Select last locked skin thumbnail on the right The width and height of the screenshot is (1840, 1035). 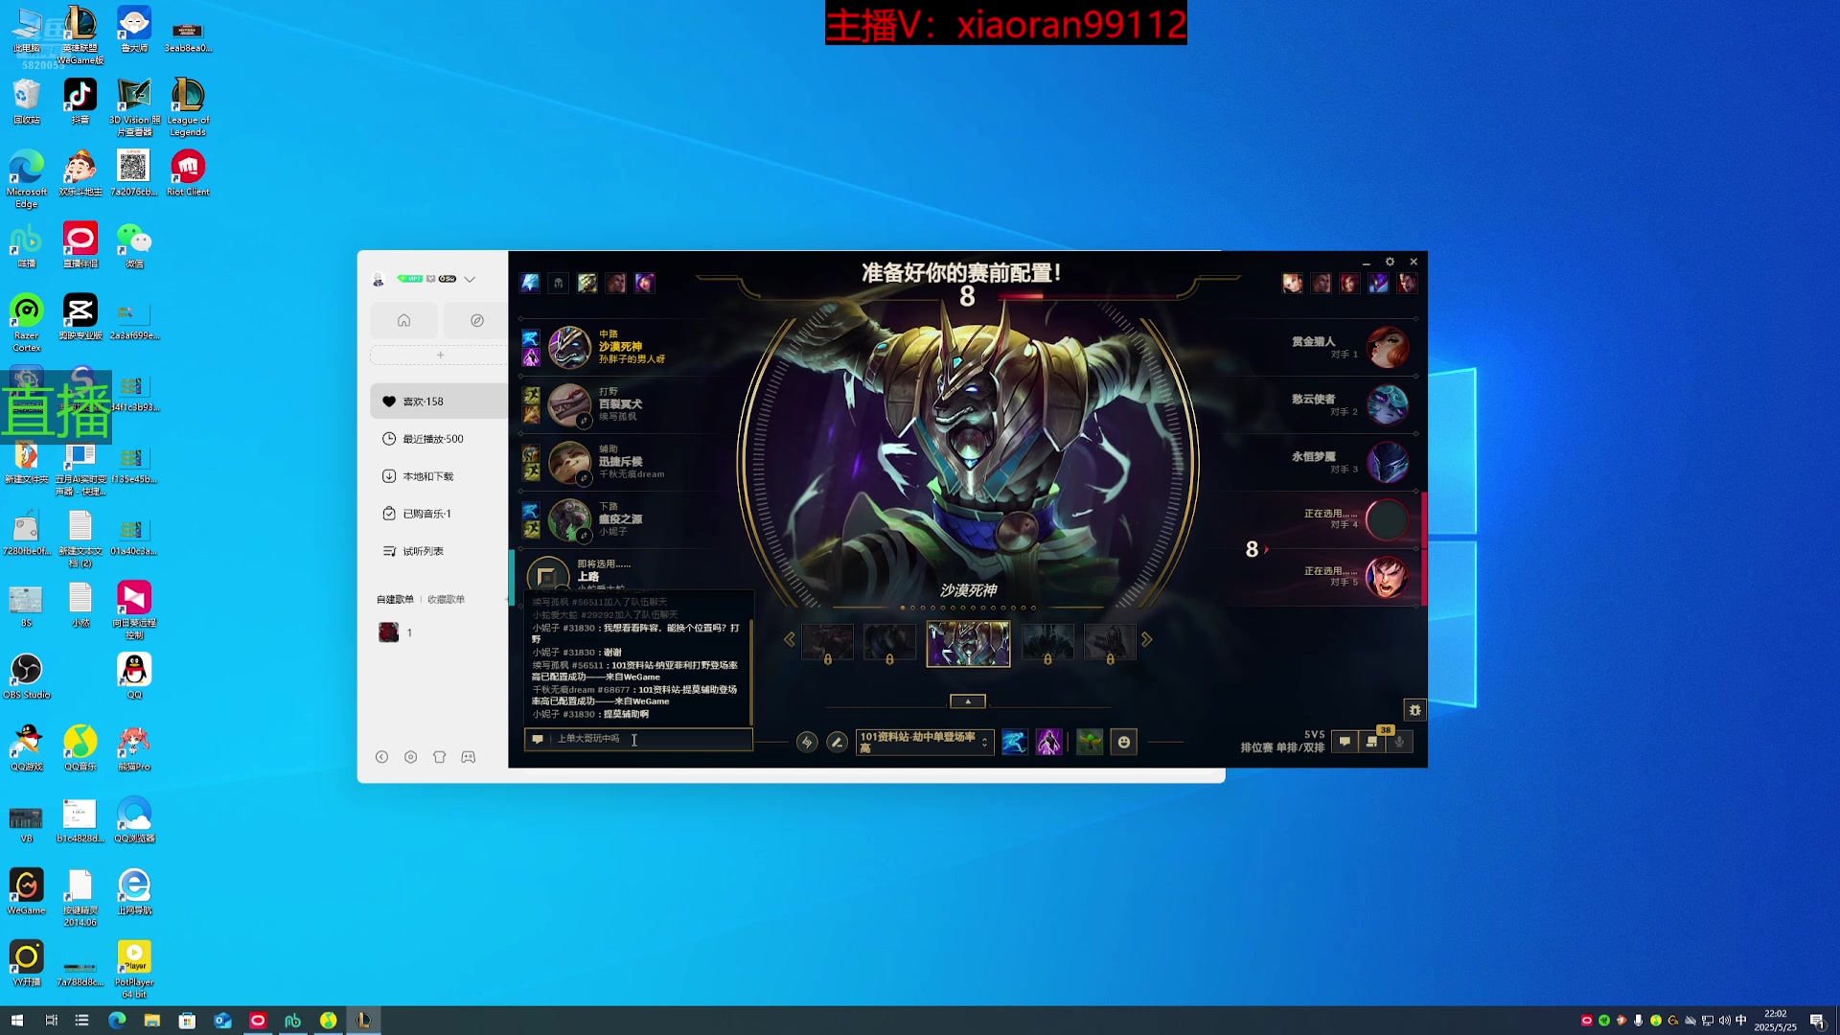(1110, 642)
